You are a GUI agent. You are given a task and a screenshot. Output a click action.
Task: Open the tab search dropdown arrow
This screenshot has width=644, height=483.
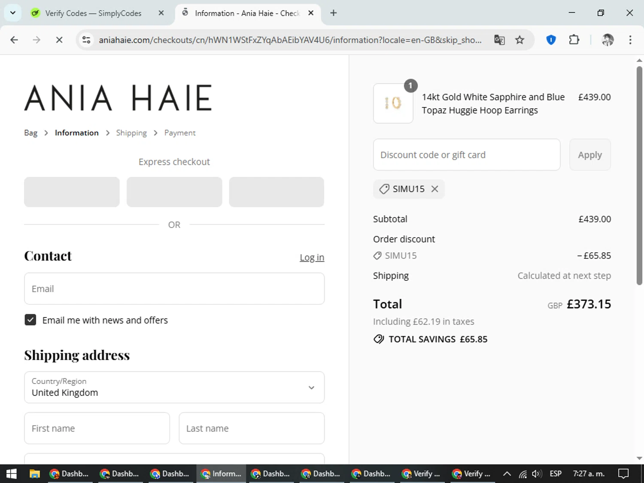(13, 13)
